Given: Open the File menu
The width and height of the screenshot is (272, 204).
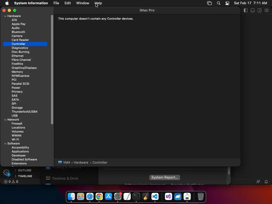Looking at the screenshot, I should coord(56,3).
